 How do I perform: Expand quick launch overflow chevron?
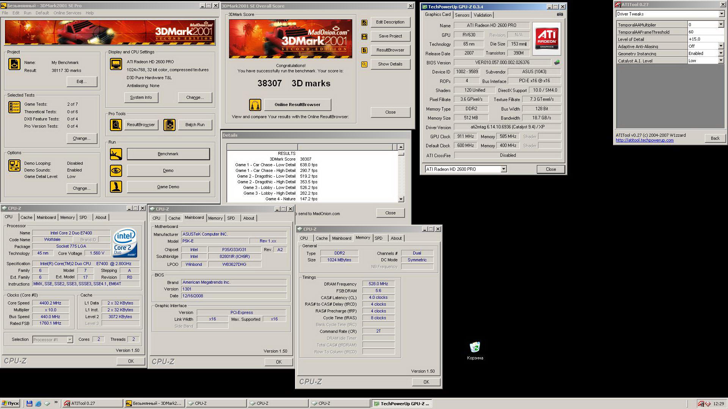click(x=56, y=403)
